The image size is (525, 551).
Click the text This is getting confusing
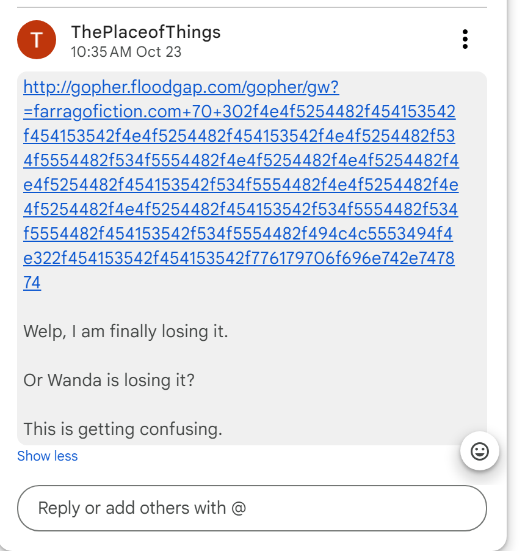tap(122, 429)
